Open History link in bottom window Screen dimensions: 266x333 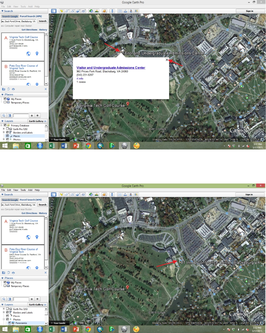pos(43,213)
